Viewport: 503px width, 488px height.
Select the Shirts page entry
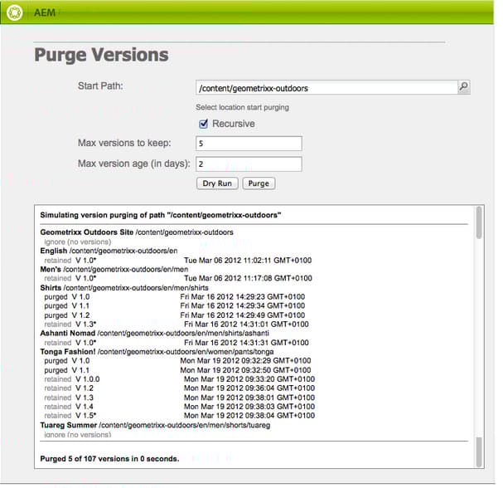pyautogui.click(x=124, y=287)
